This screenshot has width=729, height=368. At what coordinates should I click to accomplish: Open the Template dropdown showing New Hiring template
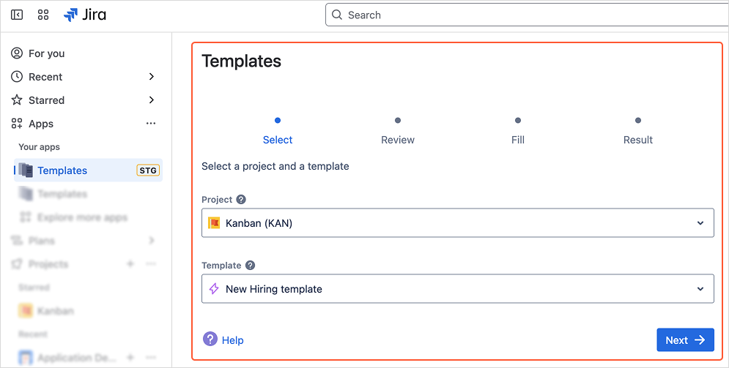pos(457,289)
